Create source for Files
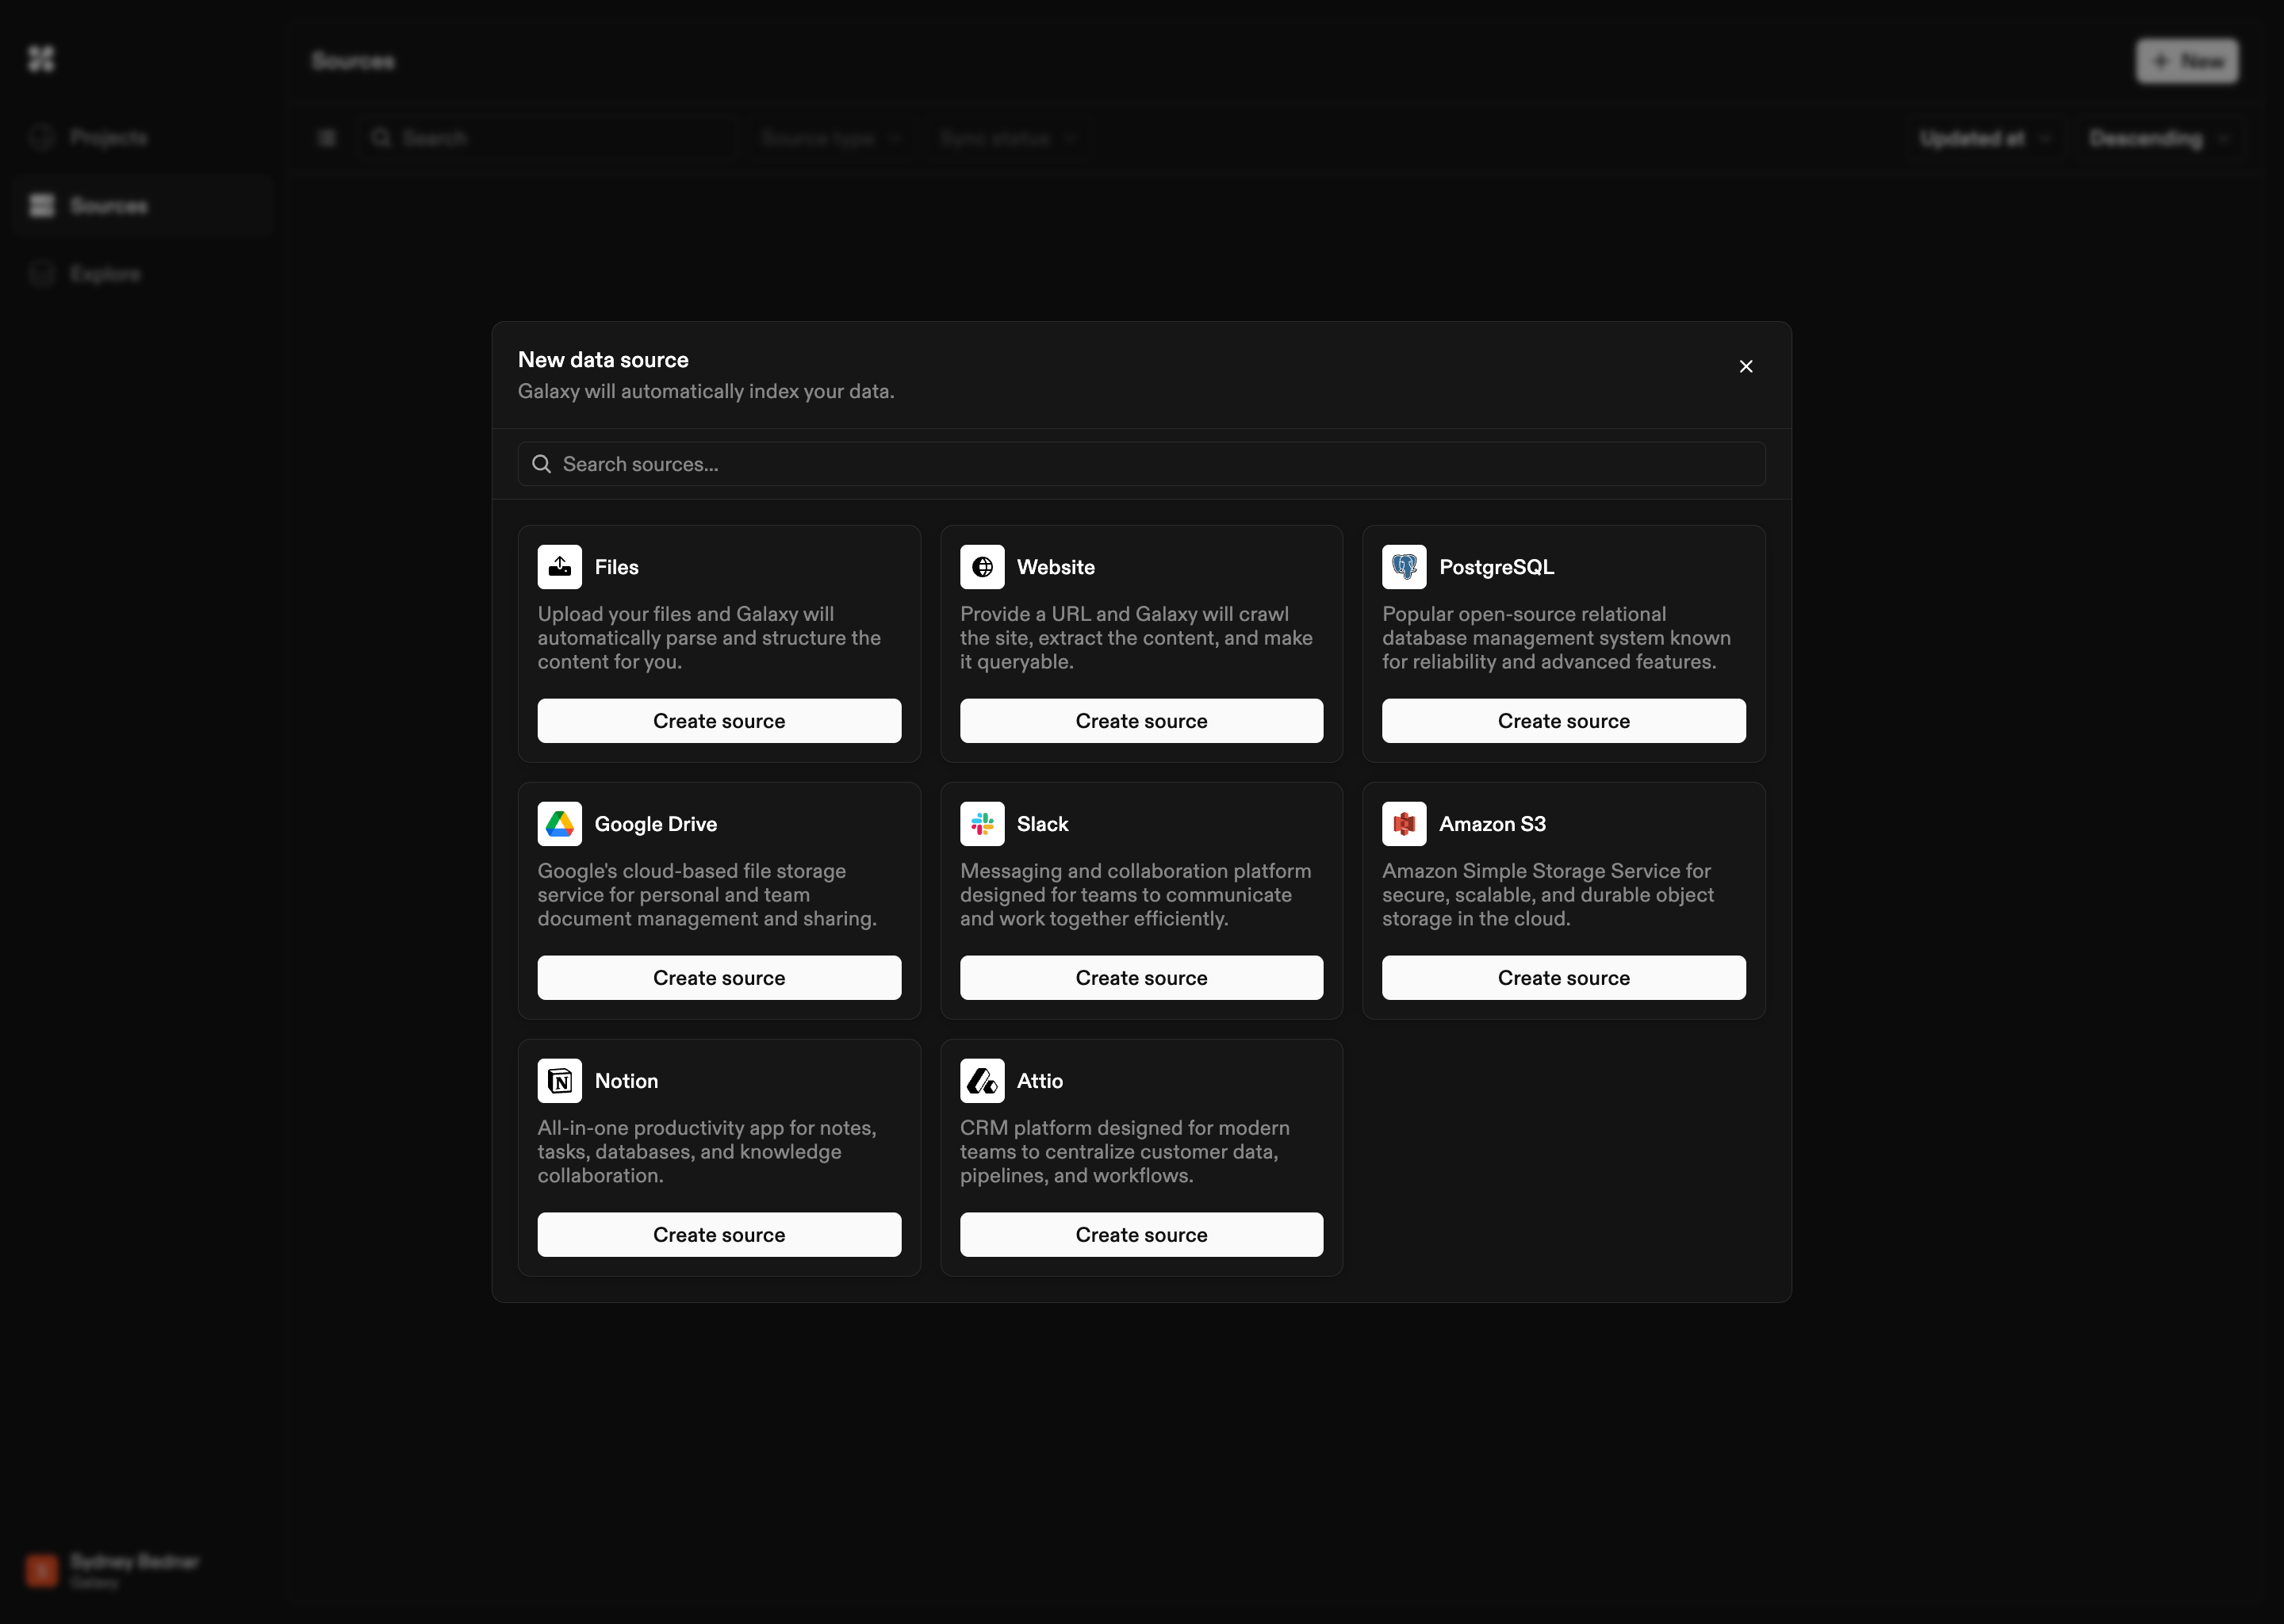This screenshot has height=1624, width=2284. [x=719, y=721]
